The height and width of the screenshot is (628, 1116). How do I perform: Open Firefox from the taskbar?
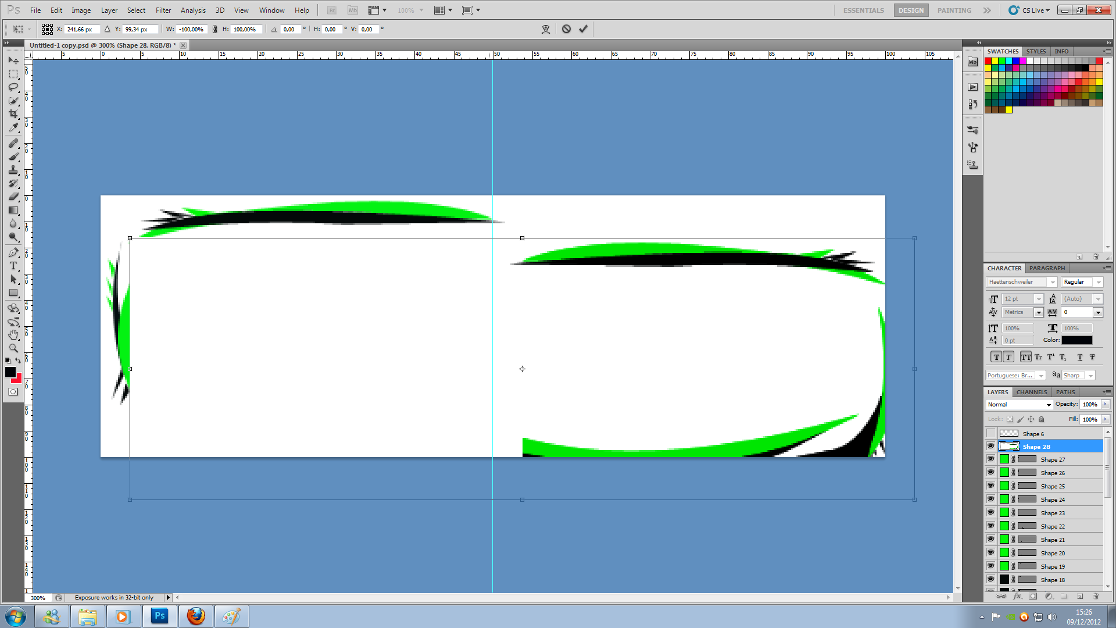(x=196, y=616)
